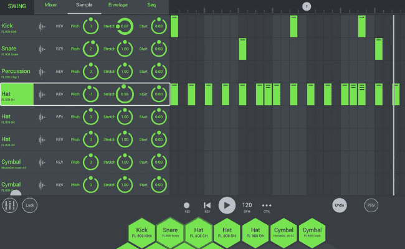Click the Percussion waveform sample icon
Image resolution: width=405 pixels, height=249 pixels.
pos(42,72)
